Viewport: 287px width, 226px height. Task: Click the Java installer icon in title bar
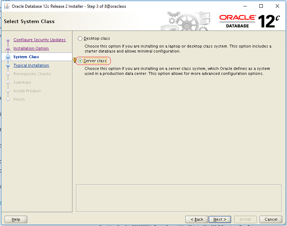tap(7, 6)
